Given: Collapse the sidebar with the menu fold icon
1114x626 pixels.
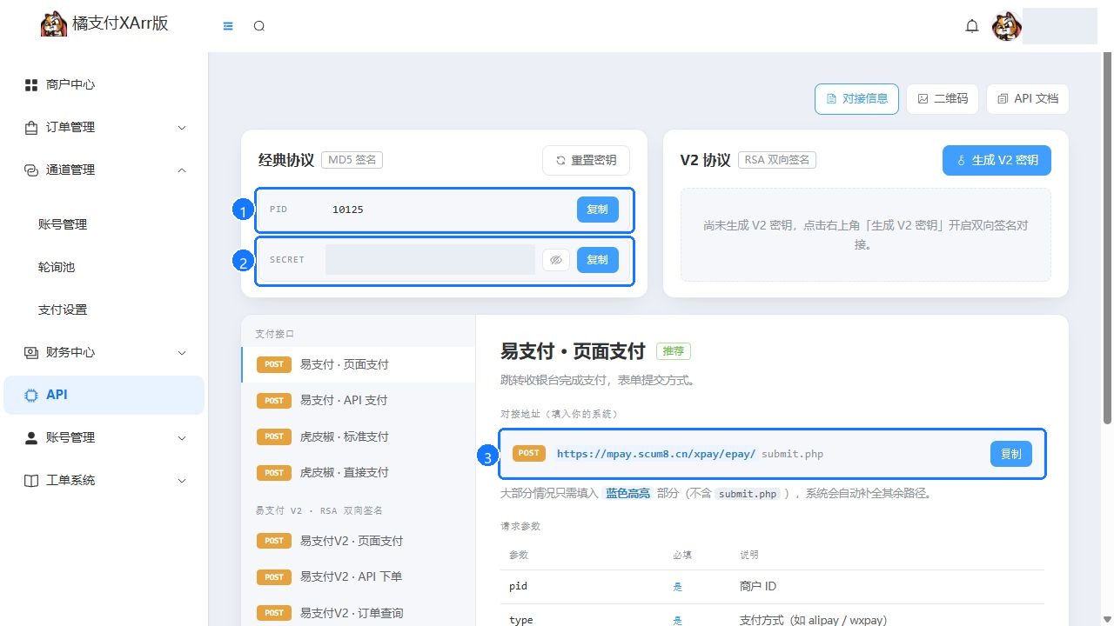Looking at the screenshot, I should [229, 26].
